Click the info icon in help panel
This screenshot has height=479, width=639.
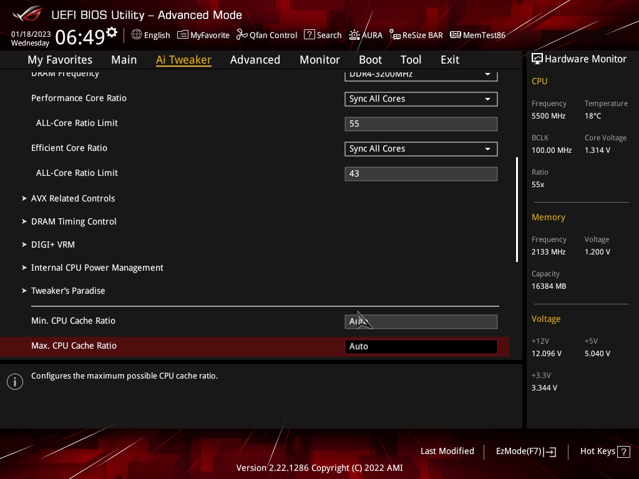coord(15,382)
